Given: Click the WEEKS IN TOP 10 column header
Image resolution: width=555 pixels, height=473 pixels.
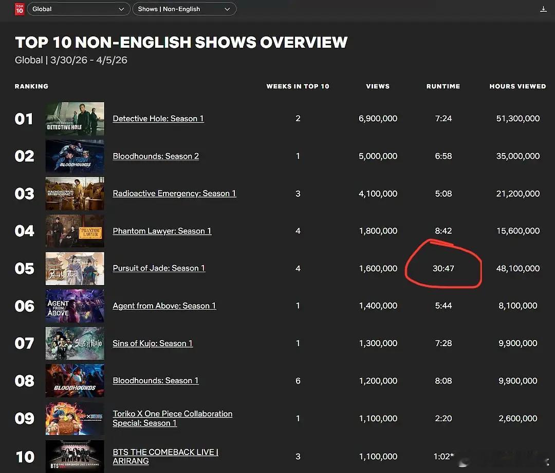Looking at the screenshot, I should click(x=298, y=86).
